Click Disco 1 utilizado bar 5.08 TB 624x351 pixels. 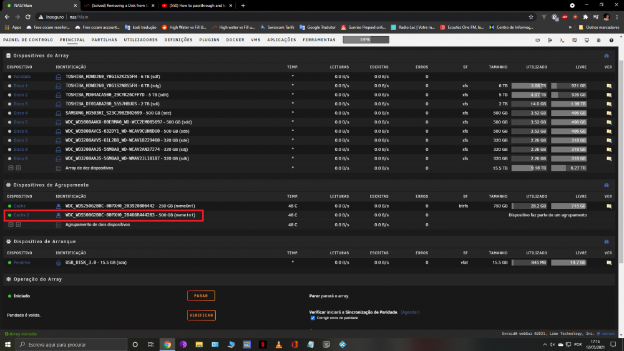(529, 86)
